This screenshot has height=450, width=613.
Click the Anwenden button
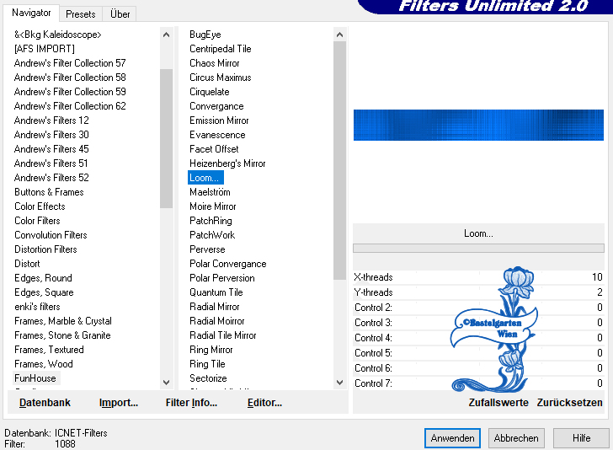(x=452, y=438)
